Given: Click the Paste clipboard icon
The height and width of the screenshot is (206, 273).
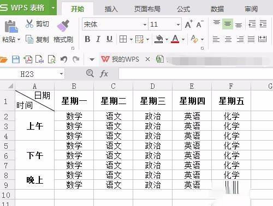Looking at the screenshot, I should (11, 27).
